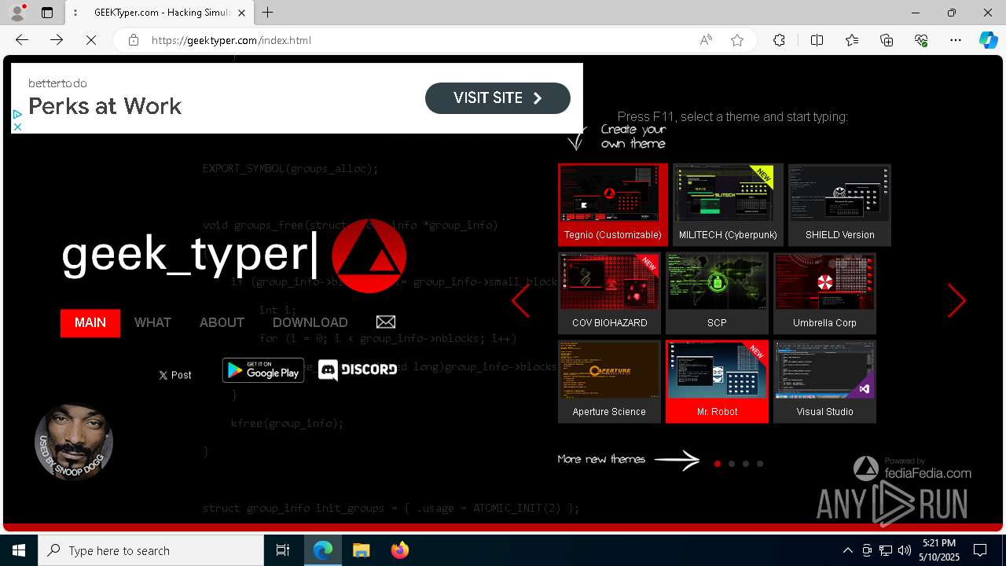1006x566 pixels.
Task: Open the fediaFedia.com link
Action: [912, 469]
